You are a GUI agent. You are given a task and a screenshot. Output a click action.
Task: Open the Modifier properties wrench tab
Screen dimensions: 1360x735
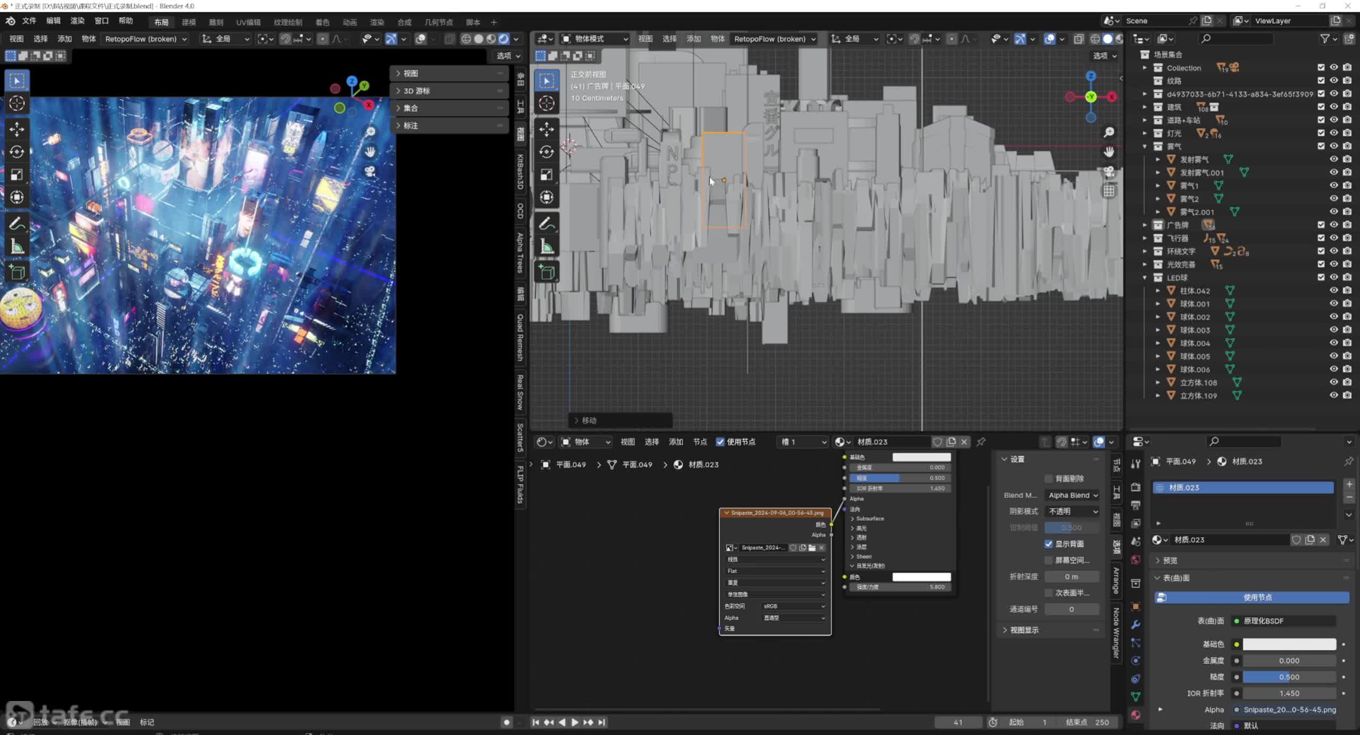tap(1136, 625)
